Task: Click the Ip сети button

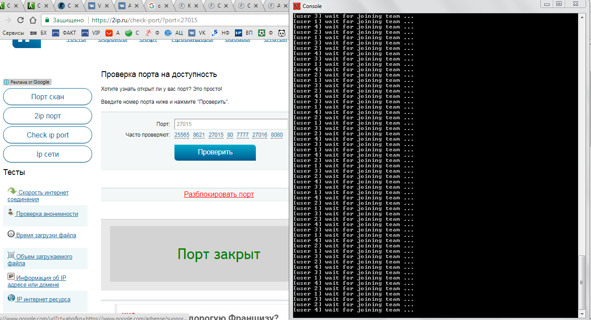Action: coord(48,154)
